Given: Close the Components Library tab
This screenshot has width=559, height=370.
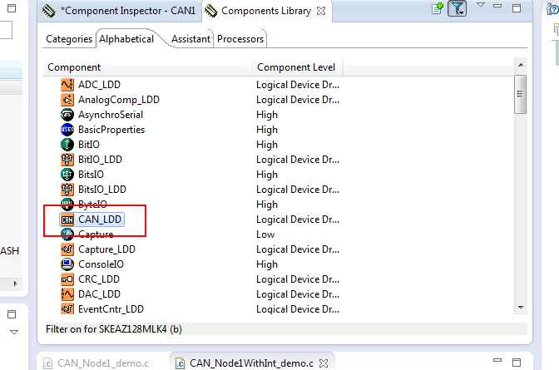Looking at the screenshot, I should pyautogui.click(x=321, y=11).
